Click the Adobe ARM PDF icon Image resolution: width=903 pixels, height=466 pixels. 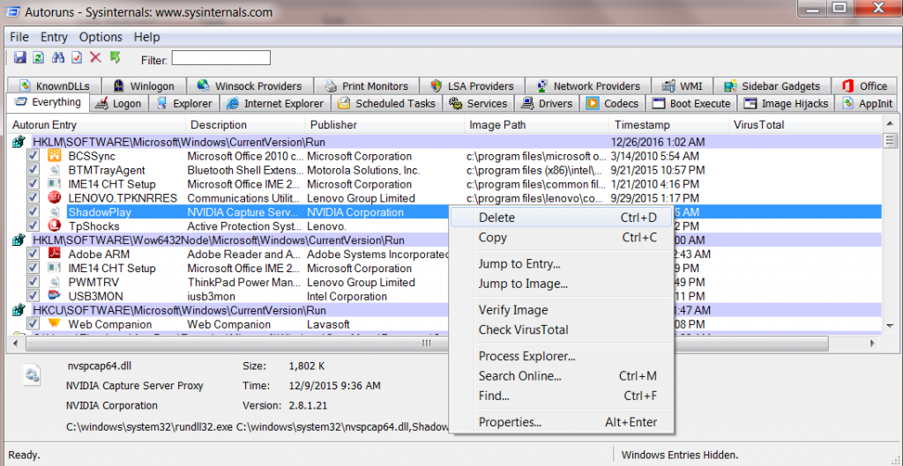[x=54, y=254]
